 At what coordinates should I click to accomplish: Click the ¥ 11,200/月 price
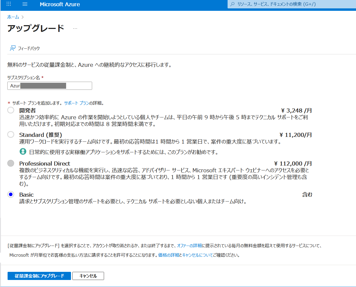[296, 135]
